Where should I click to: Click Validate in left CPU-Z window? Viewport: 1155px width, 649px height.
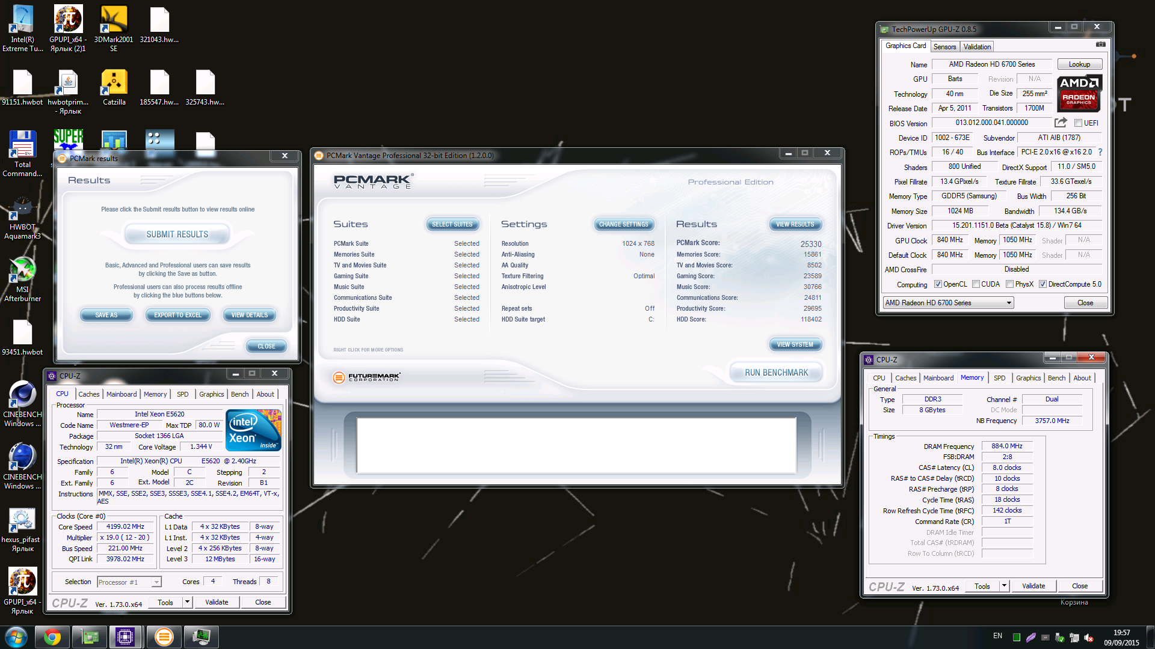coord(217,602)
